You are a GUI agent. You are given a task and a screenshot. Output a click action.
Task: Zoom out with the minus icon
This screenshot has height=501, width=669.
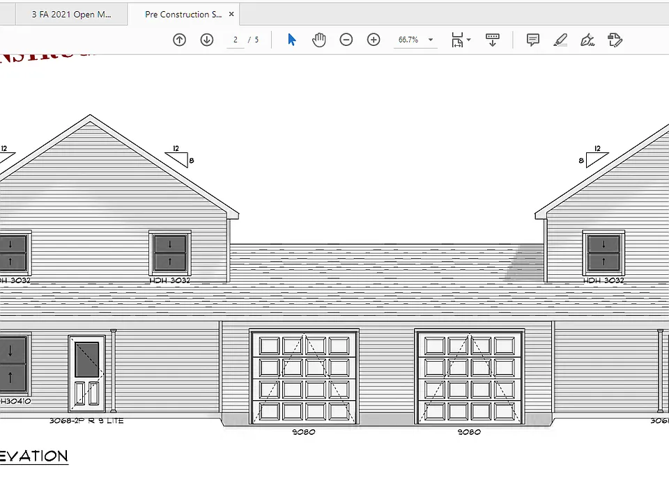coord(346,40)
